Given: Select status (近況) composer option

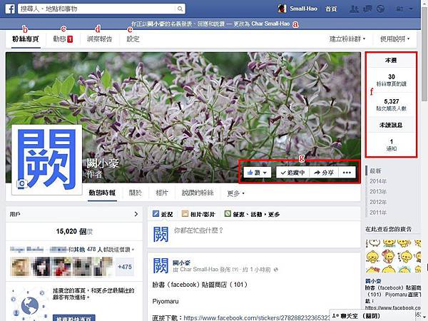Looking at the screenshot, I should (x=163, y=214).
